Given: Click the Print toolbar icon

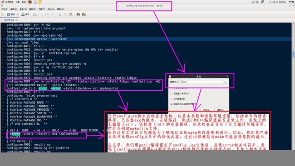Looking at the screenshot, I should click(x=35, y=15).
